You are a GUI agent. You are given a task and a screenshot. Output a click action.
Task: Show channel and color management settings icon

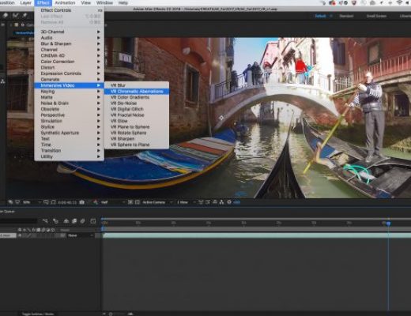click(96, 202)
